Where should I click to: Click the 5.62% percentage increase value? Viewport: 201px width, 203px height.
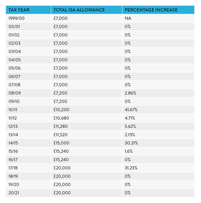[130, 126]
